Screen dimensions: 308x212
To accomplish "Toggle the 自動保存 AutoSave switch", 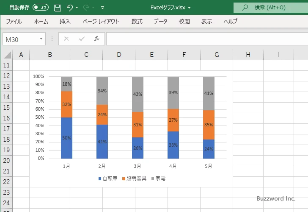I will [x=41, y=8].
